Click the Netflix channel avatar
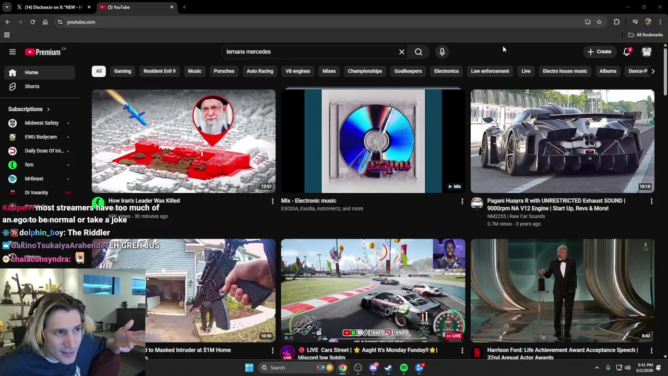Viewport: 668px width, 376px height. [477, 352]
